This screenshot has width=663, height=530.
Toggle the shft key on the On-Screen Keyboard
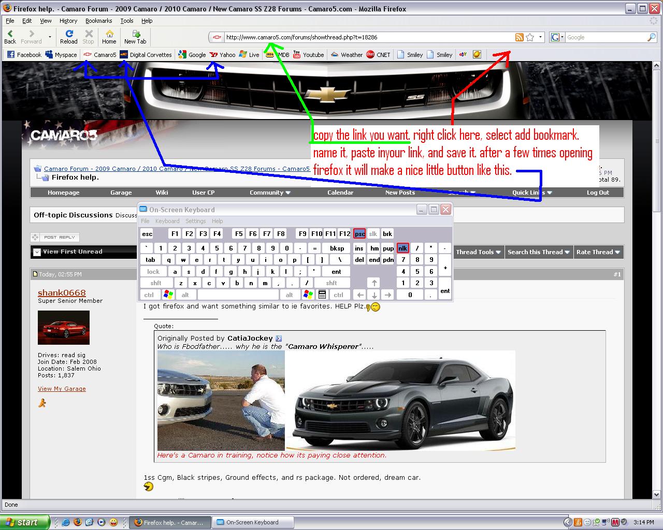(155, 283)
